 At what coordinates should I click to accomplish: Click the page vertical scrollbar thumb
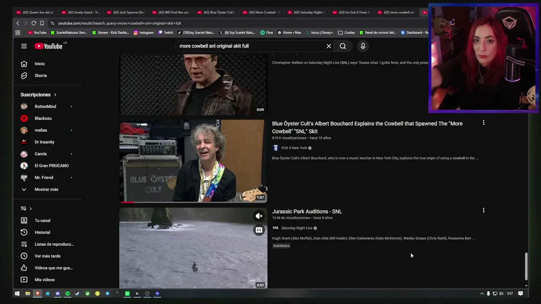point(526,266)
